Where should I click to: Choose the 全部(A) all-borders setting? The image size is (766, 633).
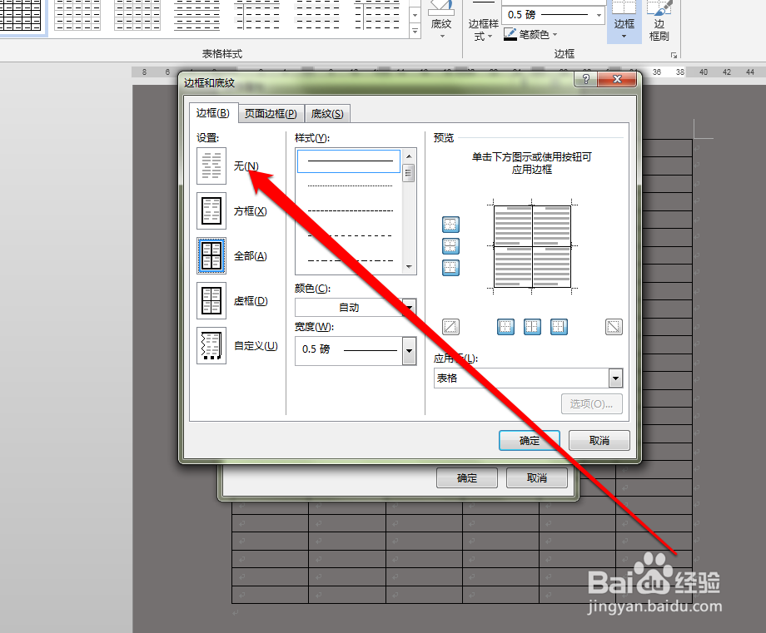211,255
